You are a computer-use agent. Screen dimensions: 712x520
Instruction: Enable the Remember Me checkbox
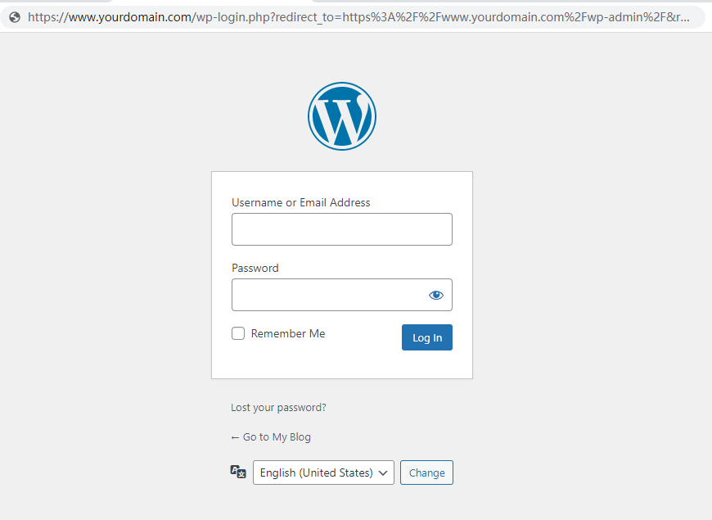coord(238,333)
